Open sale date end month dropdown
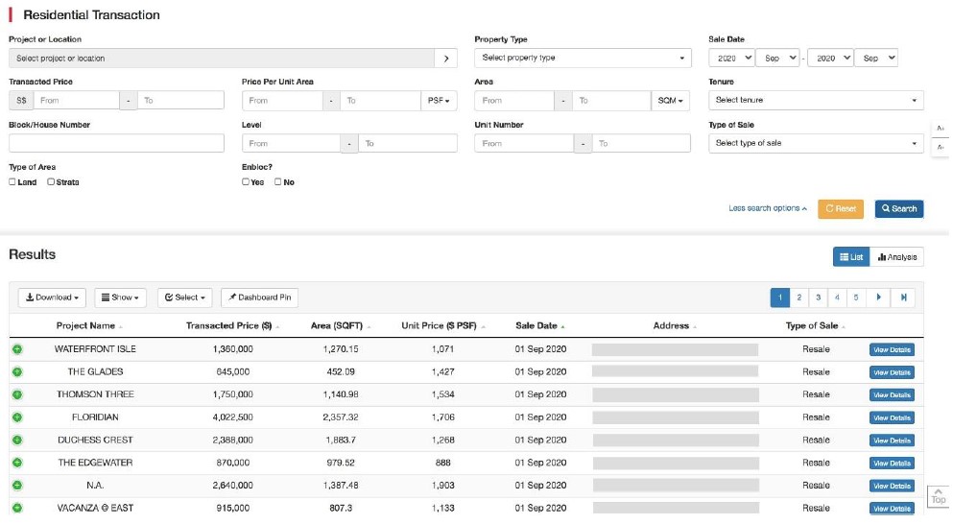The height and width of the screenshot is (524, 953). pyautogui.click(x=876, y=58)
